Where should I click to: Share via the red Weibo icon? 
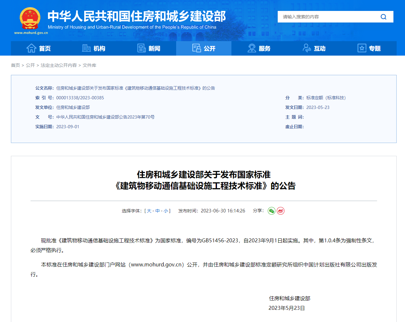(280, 211)
